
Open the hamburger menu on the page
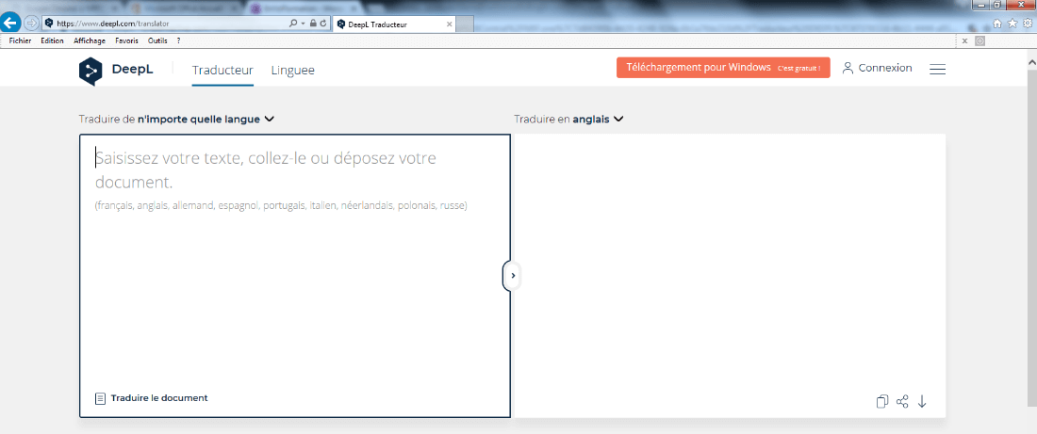[937, 69]
